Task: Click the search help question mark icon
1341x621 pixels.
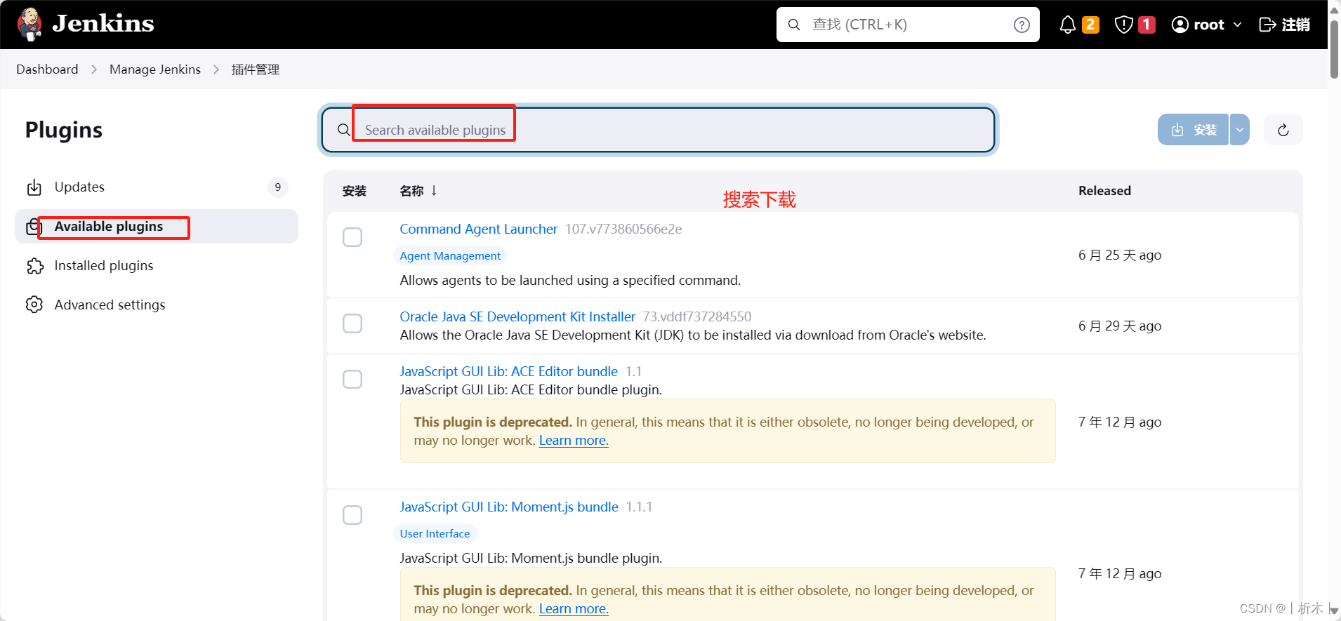Action: pyautogui.click(x=1022, y=25)
